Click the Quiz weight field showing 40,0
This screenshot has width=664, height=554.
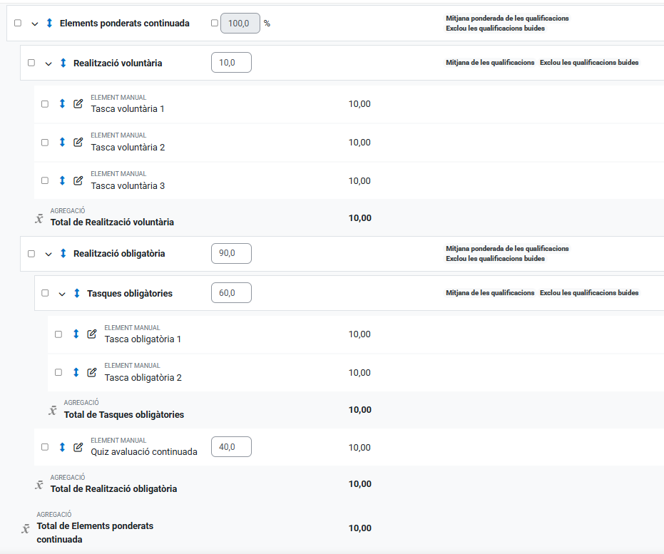coord(231,447)
